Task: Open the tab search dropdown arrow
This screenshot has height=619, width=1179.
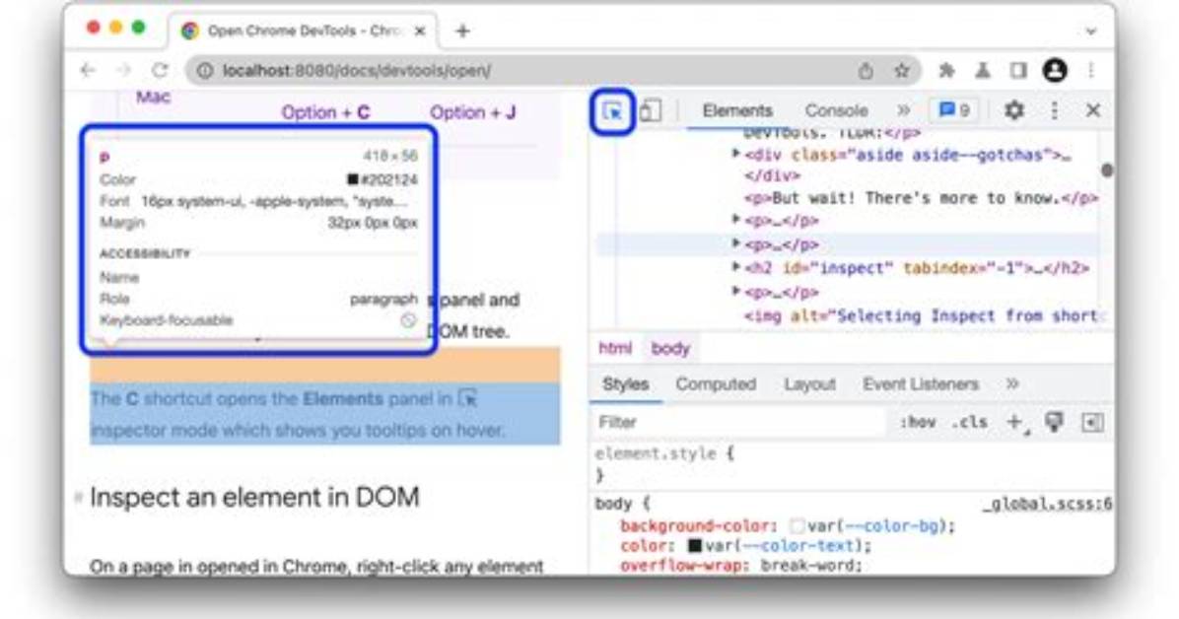Action: (1091, 31)
